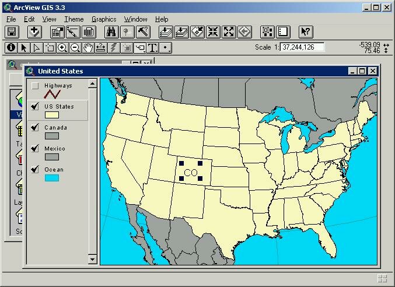Select the US States theme name
Image resolution: width=395 pixels, height=287 pixels.
pyautogui.click(x=59, y=107)
